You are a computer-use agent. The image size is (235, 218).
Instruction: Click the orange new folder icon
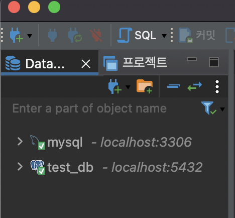(145, 86)
